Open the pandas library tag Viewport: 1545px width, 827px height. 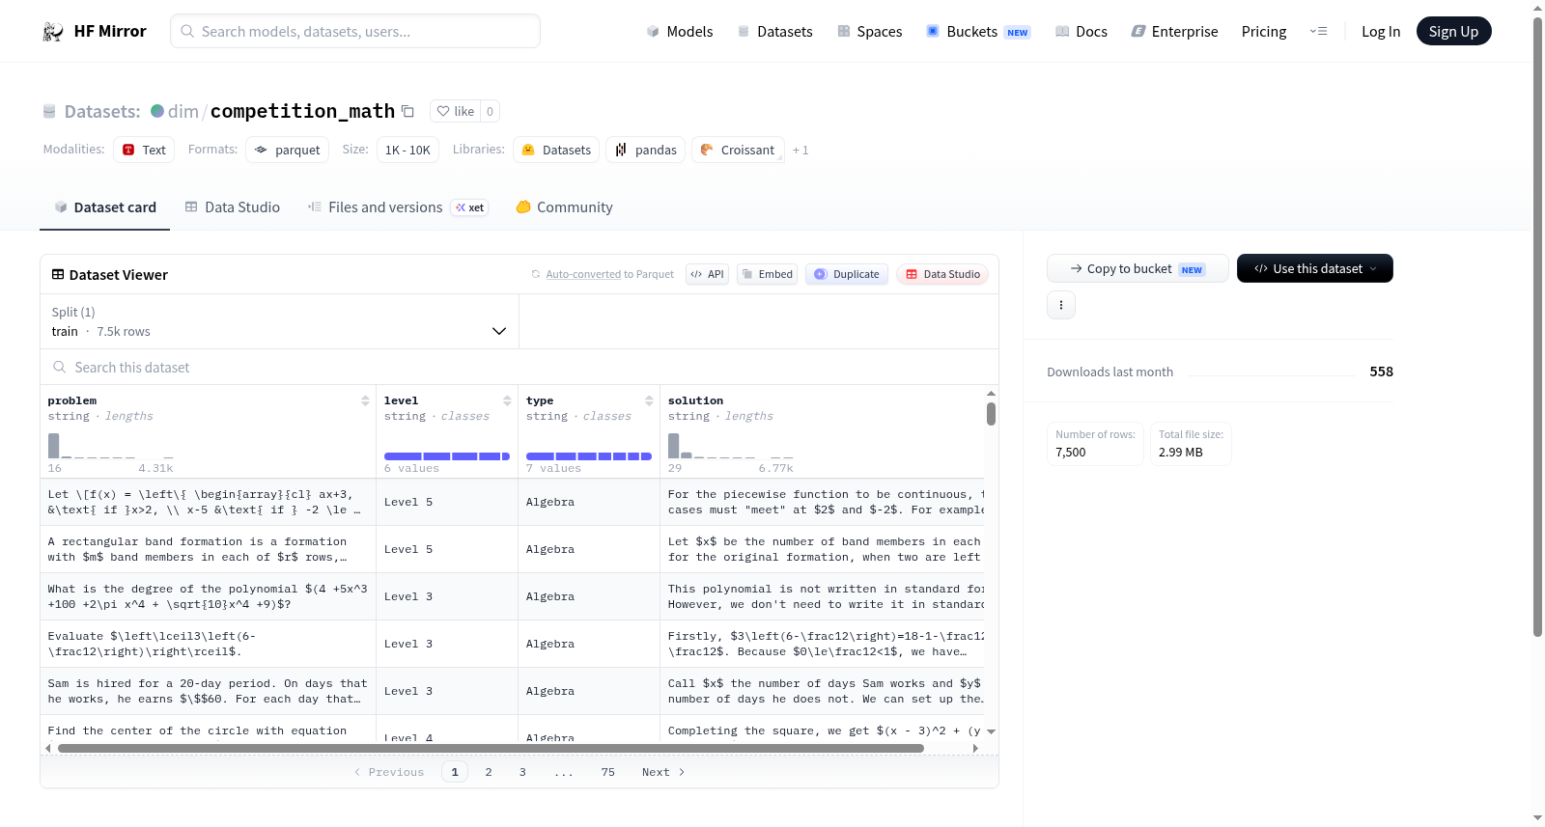646,150
